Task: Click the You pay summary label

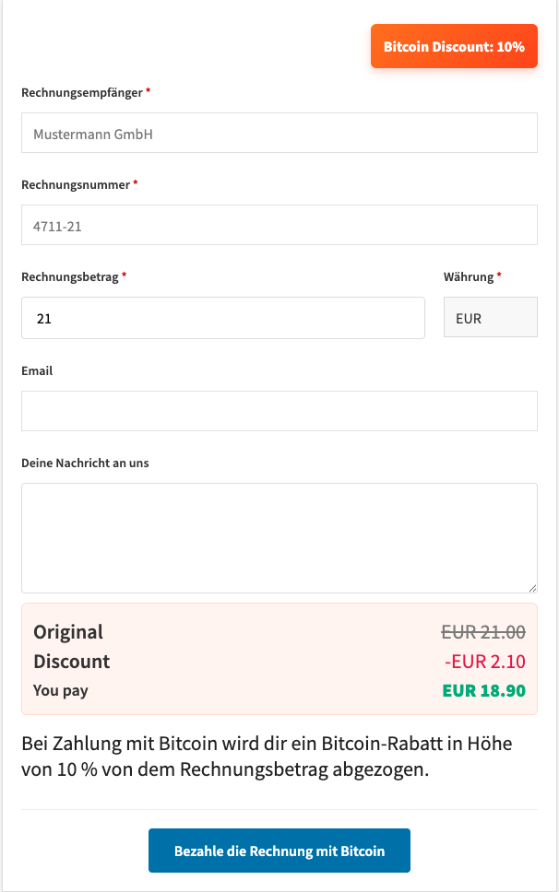Action: (61, 690)
